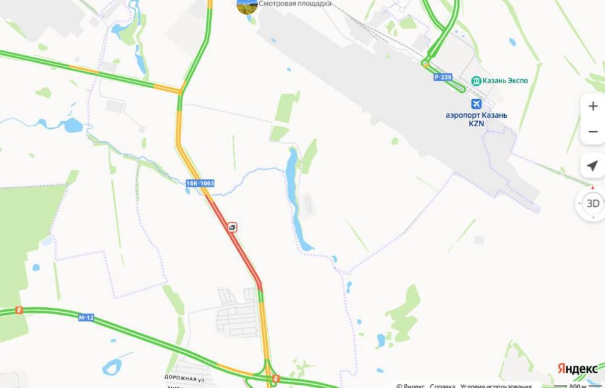Zoom in with the plus button

[592, 106]
